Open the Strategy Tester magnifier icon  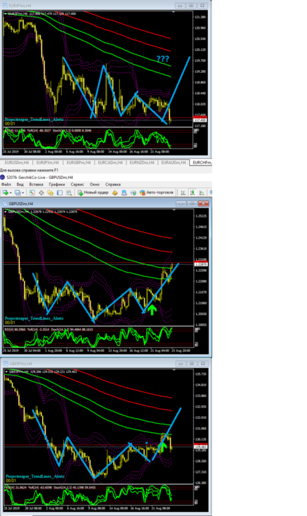[69, 193]
